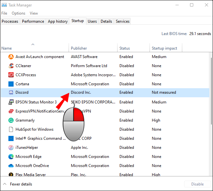Click the Discord app icon

(x=10, y=92)
